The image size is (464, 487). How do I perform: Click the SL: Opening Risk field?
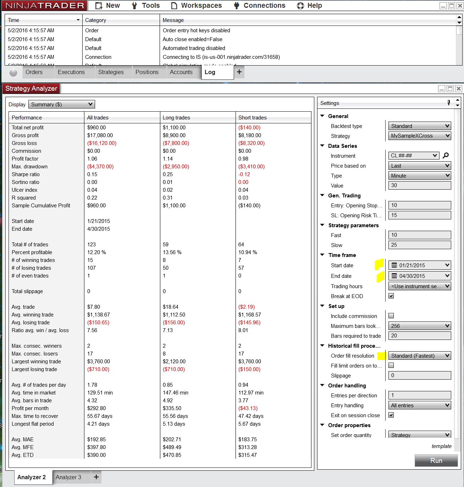click(x=420, y=215)
